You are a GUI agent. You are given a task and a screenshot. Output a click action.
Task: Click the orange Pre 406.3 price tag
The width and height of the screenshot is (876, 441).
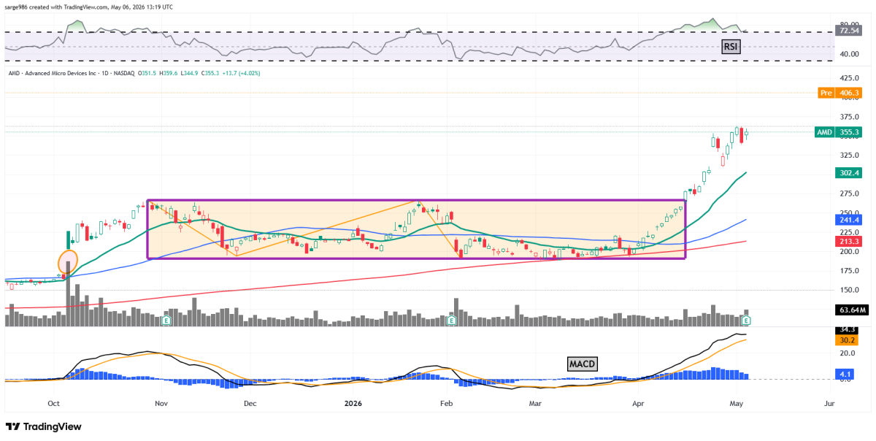[x=840, y=93]
